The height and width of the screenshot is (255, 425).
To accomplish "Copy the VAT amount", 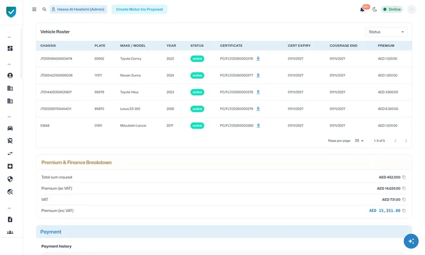I will pos(404,199).
